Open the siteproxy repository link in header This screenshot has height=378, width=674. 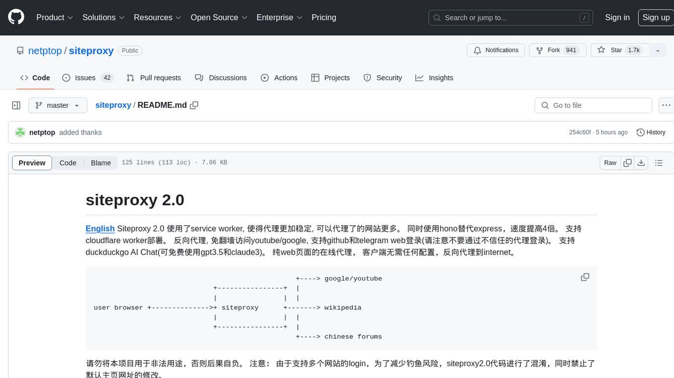tap(91, 50)
